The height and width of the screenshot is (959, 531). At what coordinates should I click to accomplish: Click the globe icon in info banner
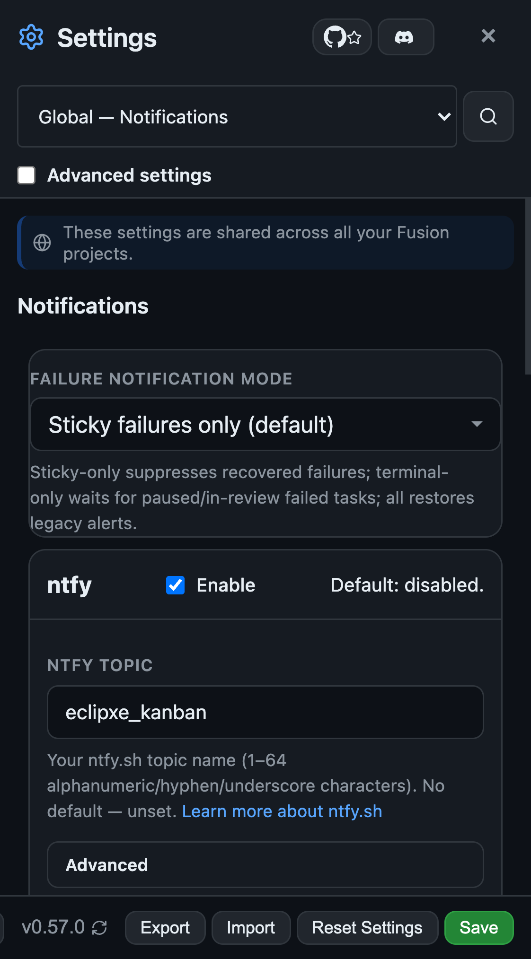coord(42,243)
